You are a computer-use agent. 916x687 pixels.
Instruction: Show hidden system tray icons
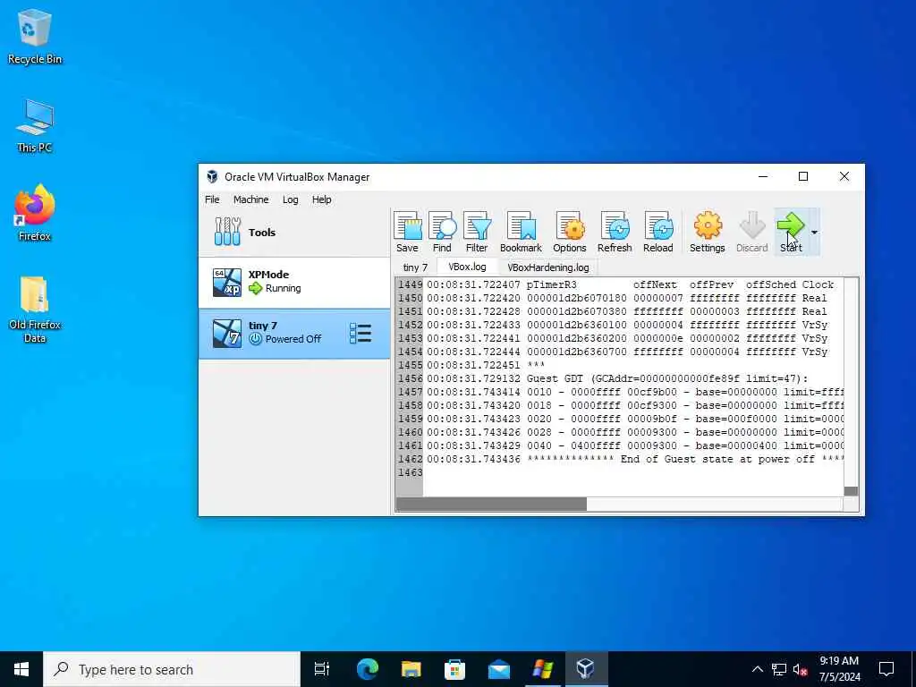757,669
